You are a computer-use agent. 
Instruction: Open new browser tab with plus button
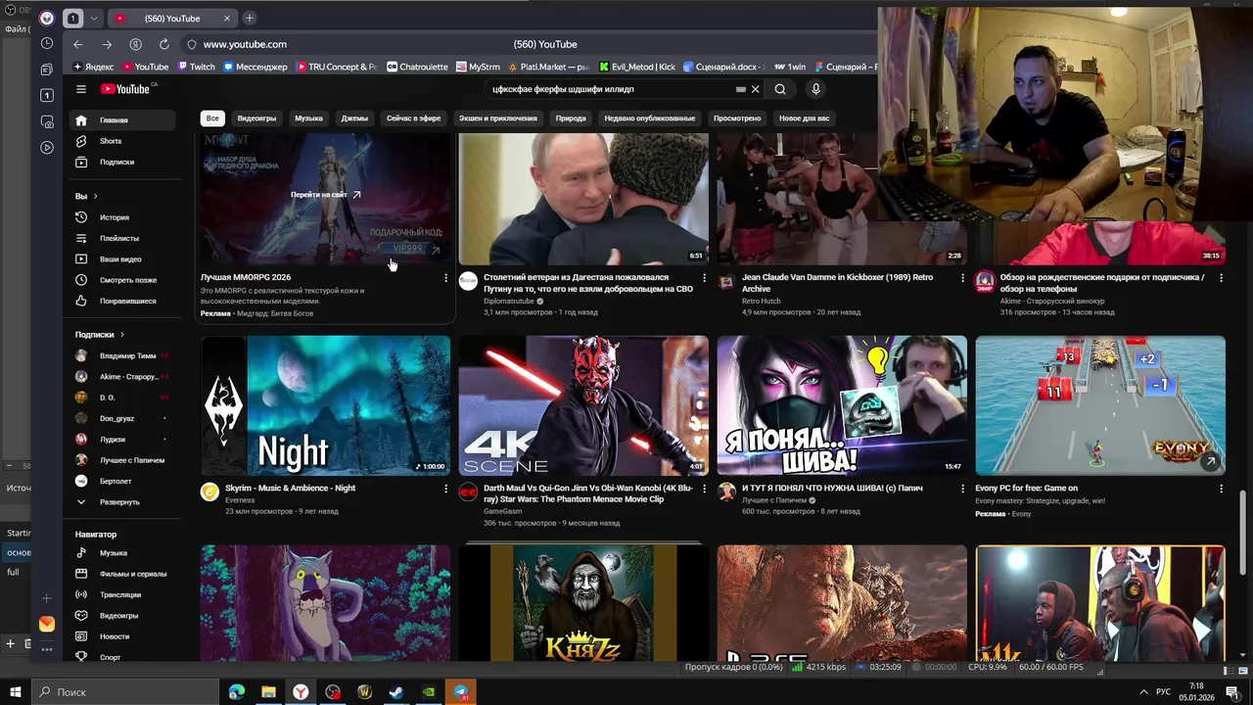[x=250, y=18]
